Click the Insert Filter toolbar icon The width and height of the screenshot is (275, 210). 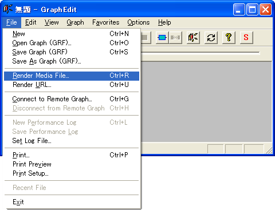coord(162,38)
